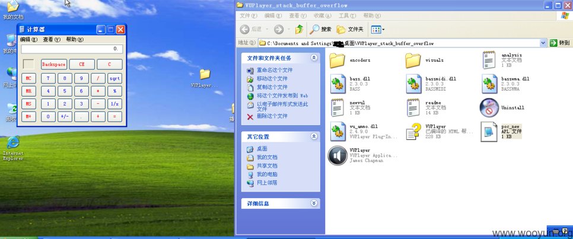Viewport: 573px width, 239px height.
Task: Go to My Network Places link
Action: (267, 183)
